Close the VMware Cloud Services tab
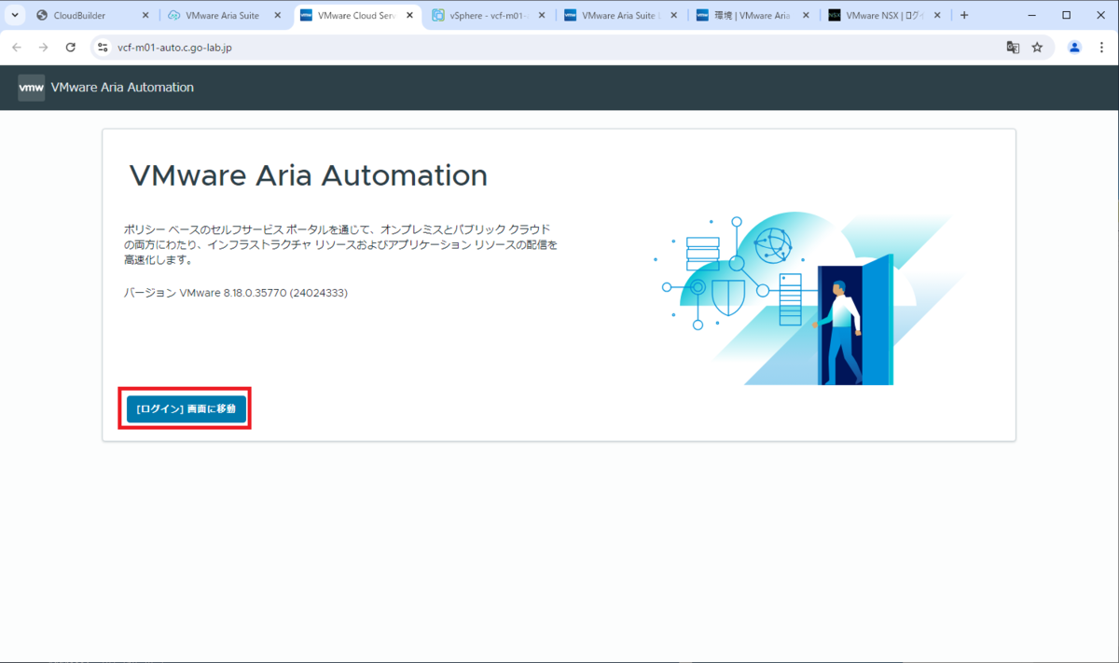 tap(409, 16)
